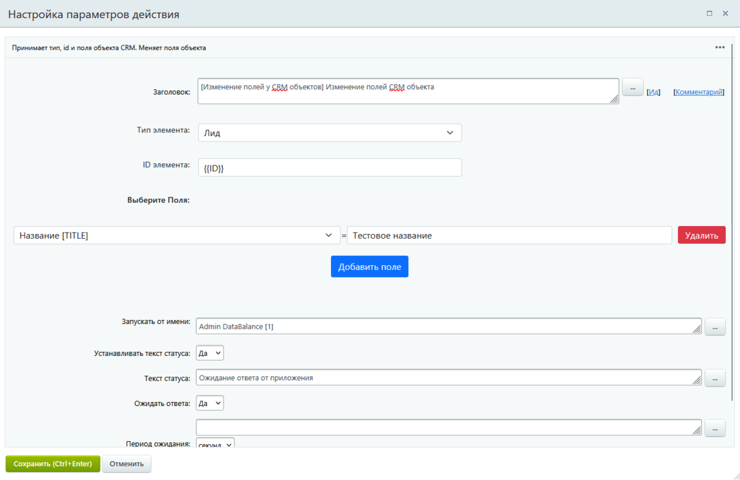Image resolution: width=740 pixels, height=480 pixels.
Task: Open the Устанавливать текст статуса dropdown
Action: tap(210, 353)
